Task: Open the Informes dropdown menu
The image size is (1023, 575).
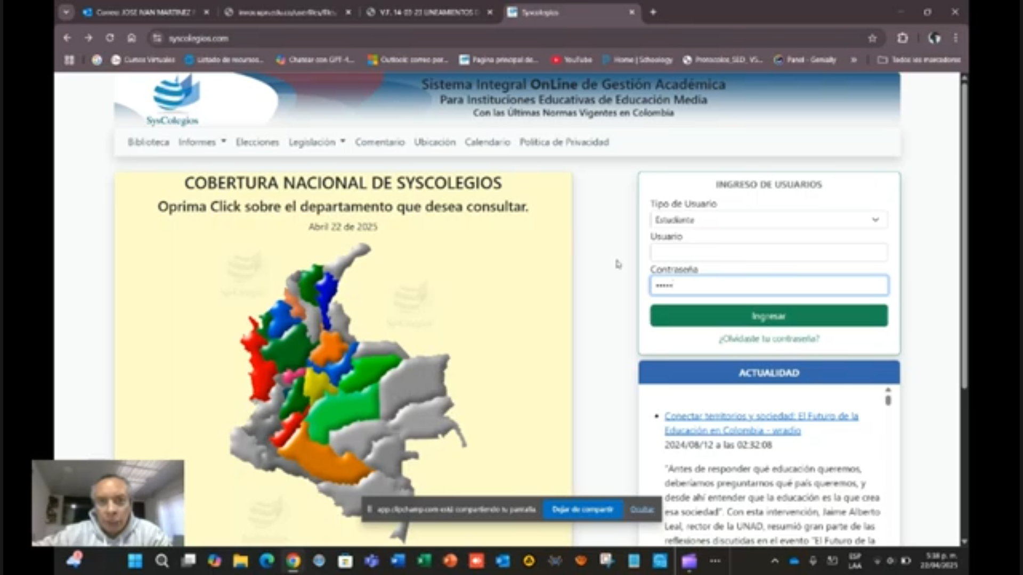Action: pyautogui.click(x=202, y=142)
